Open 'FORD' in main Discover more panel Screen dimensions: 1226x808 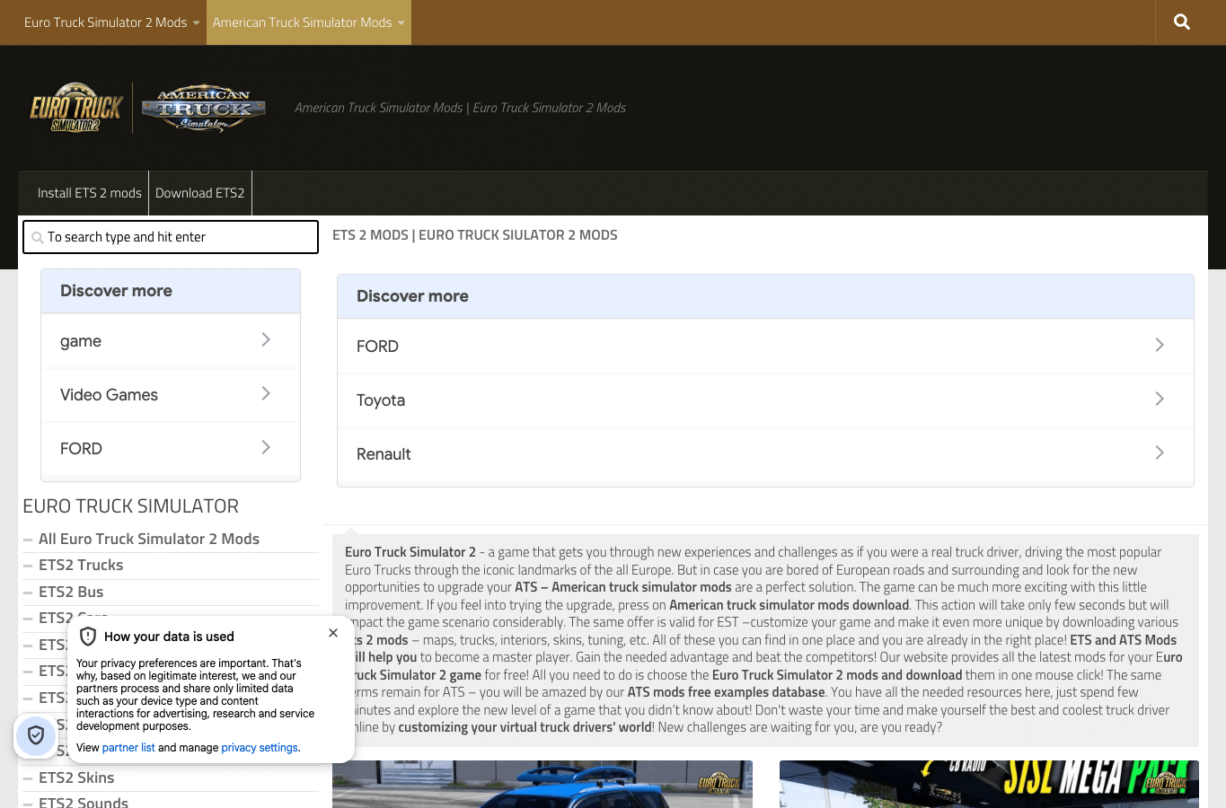[765, 347]
